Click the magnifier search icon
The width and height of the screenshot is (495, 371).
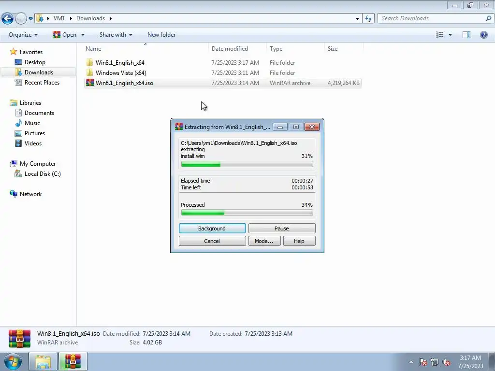pyautogui.click(x=488, y=18)
